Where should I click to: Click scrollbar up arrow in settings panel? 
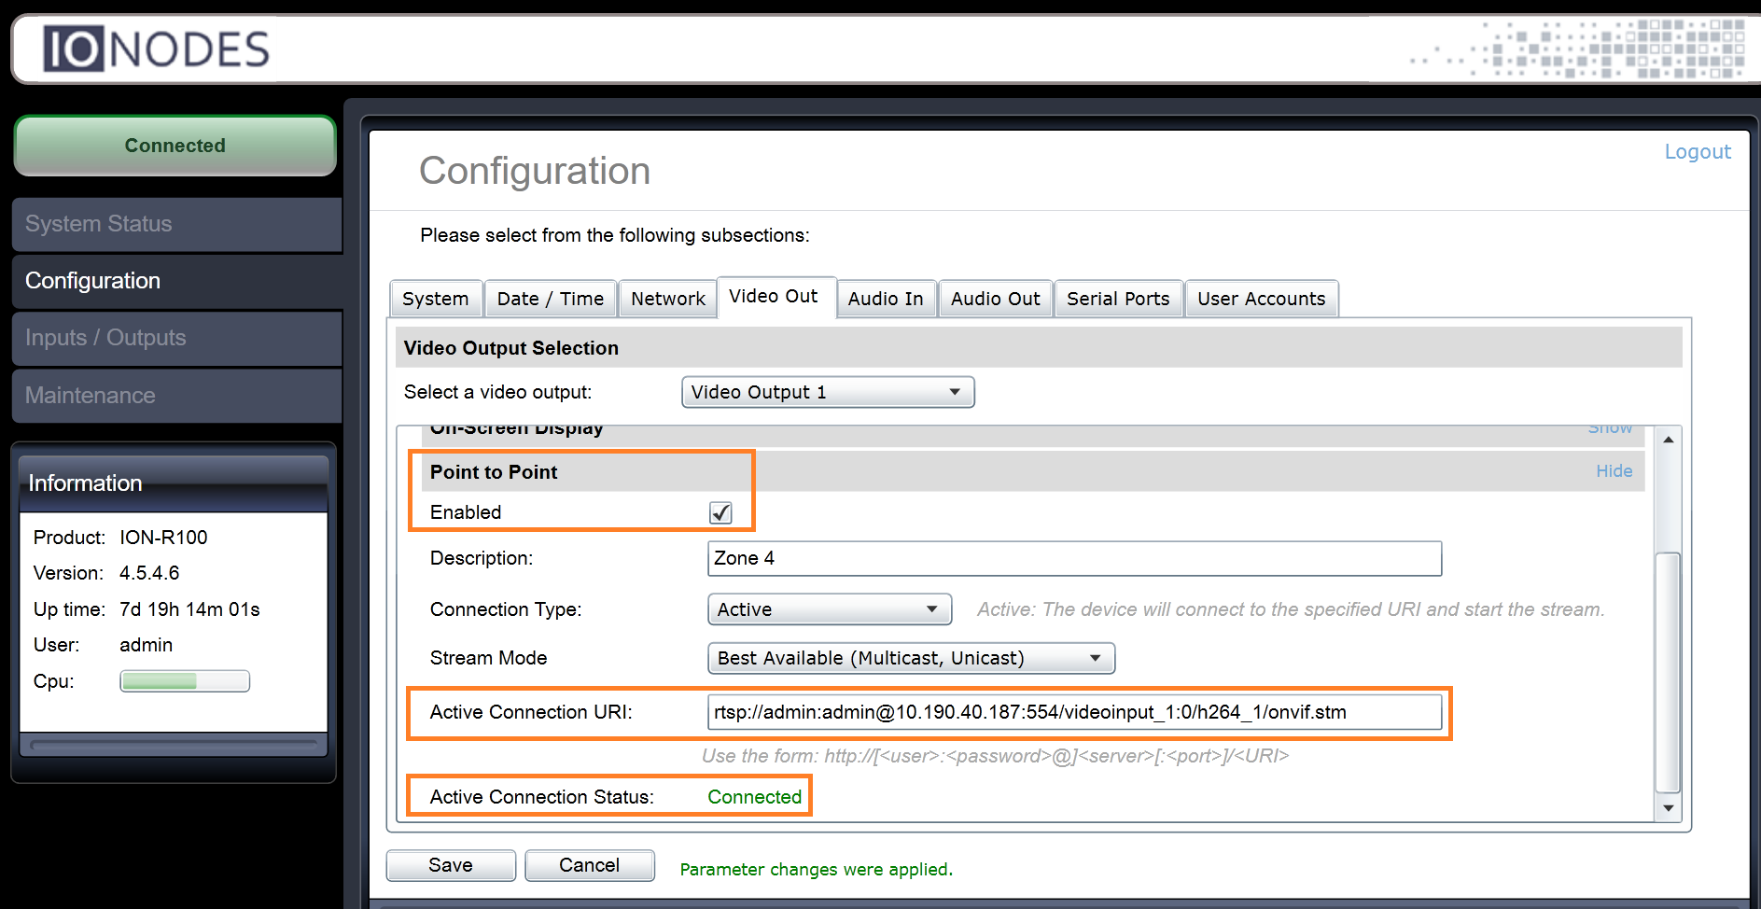point(1668,440)
